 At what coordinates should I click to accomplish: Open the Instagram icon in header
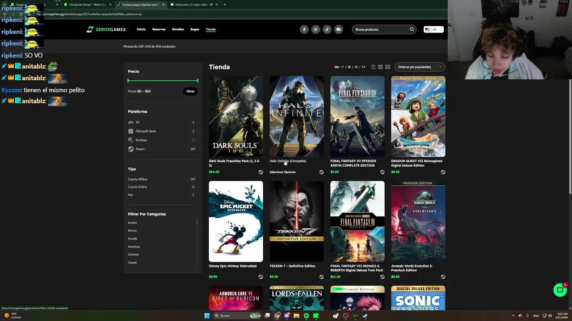315,29
